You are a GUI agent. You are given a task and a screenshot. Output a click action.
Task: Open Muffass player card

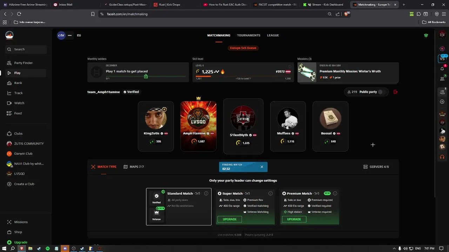click(288, 126)
